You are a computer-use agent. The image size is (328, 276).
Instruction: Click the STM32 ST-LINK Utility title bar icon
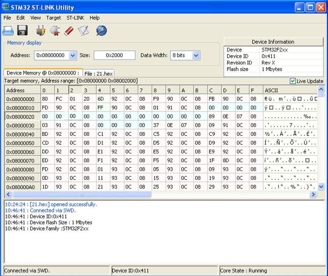6,7
